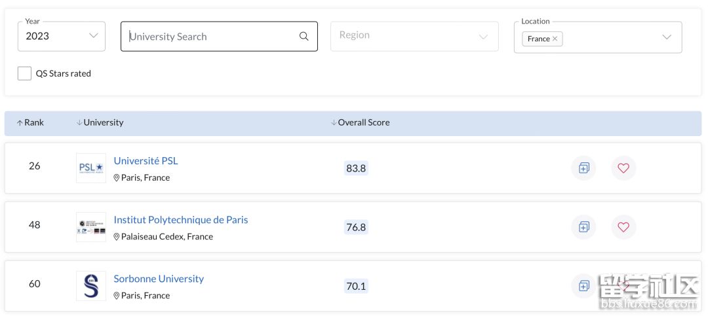Add Sorbonne University to compare list
This screenshot has height=318, width=708.
pyautogui.click(x=583, y=286)
